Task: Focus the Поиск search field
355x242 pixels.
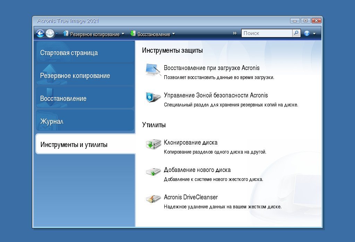Action: [266, 33]
